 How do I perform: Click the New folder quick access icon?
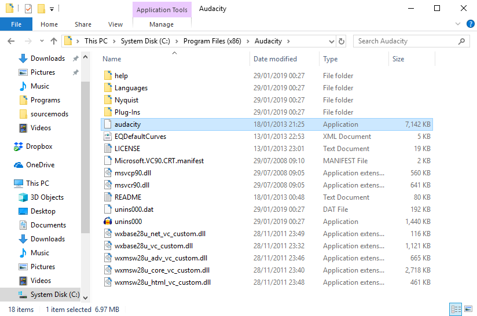click(41, 9)
